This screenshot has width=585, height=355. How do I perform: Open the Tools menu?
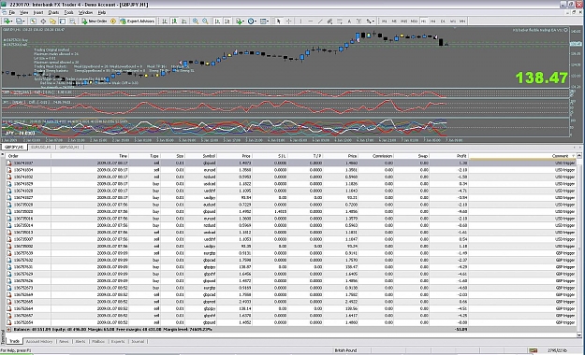[x=69, y=12]
